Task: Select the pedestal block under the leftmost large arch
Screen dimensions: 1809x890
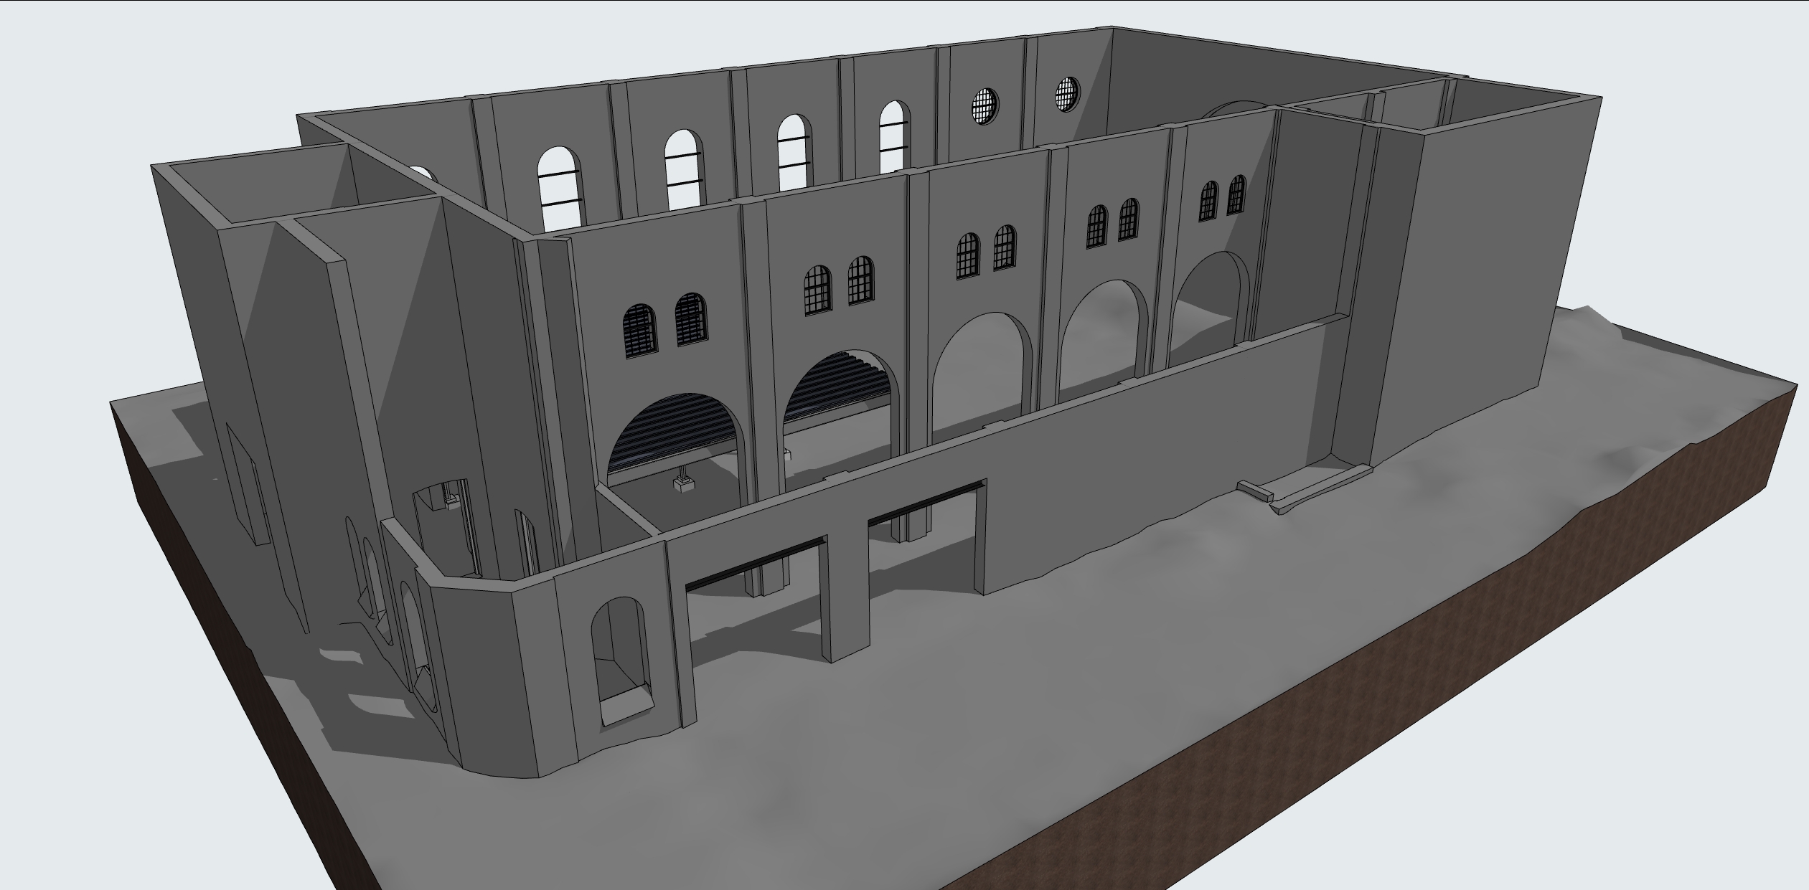Action: tap(683, 483)
